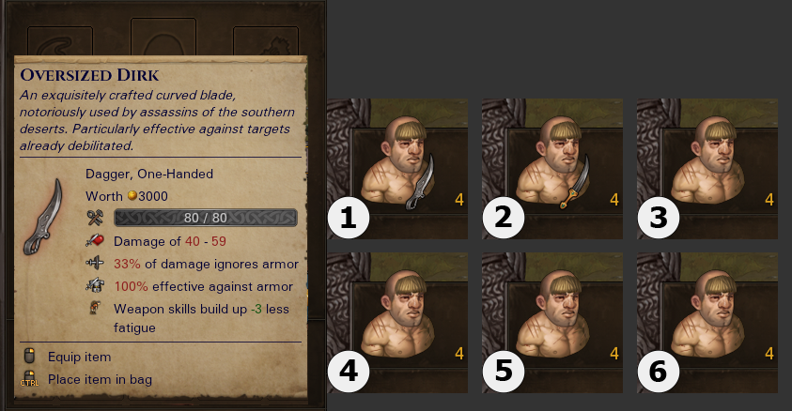The image size is (792, 411).
Task: Click the Oversized Dirk title text
Action: 89,75
